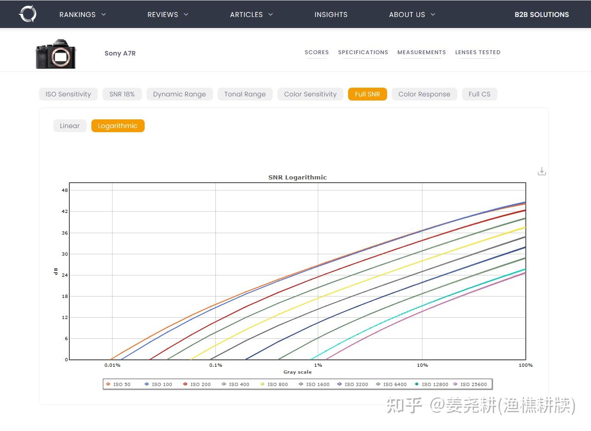This screenshot has width=591, height=431.
Task: Toggle ISO 200 series in legend
Action: [197, 384]
